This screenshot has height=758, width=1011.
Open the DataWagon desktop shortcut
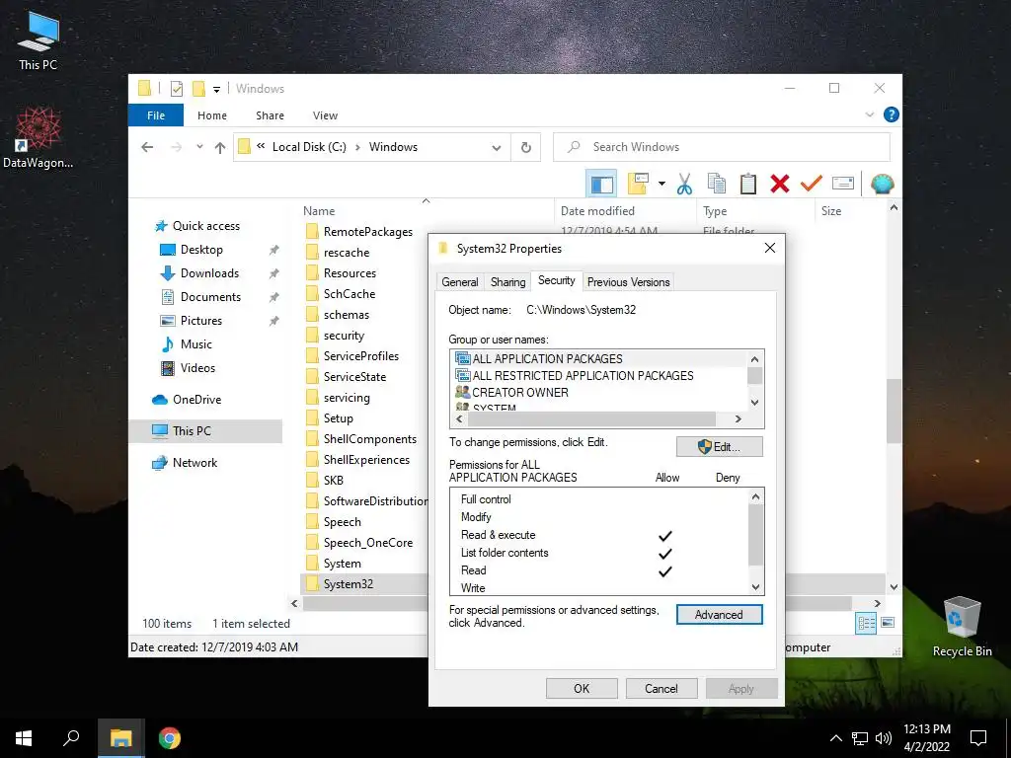[x=39, y=138]
